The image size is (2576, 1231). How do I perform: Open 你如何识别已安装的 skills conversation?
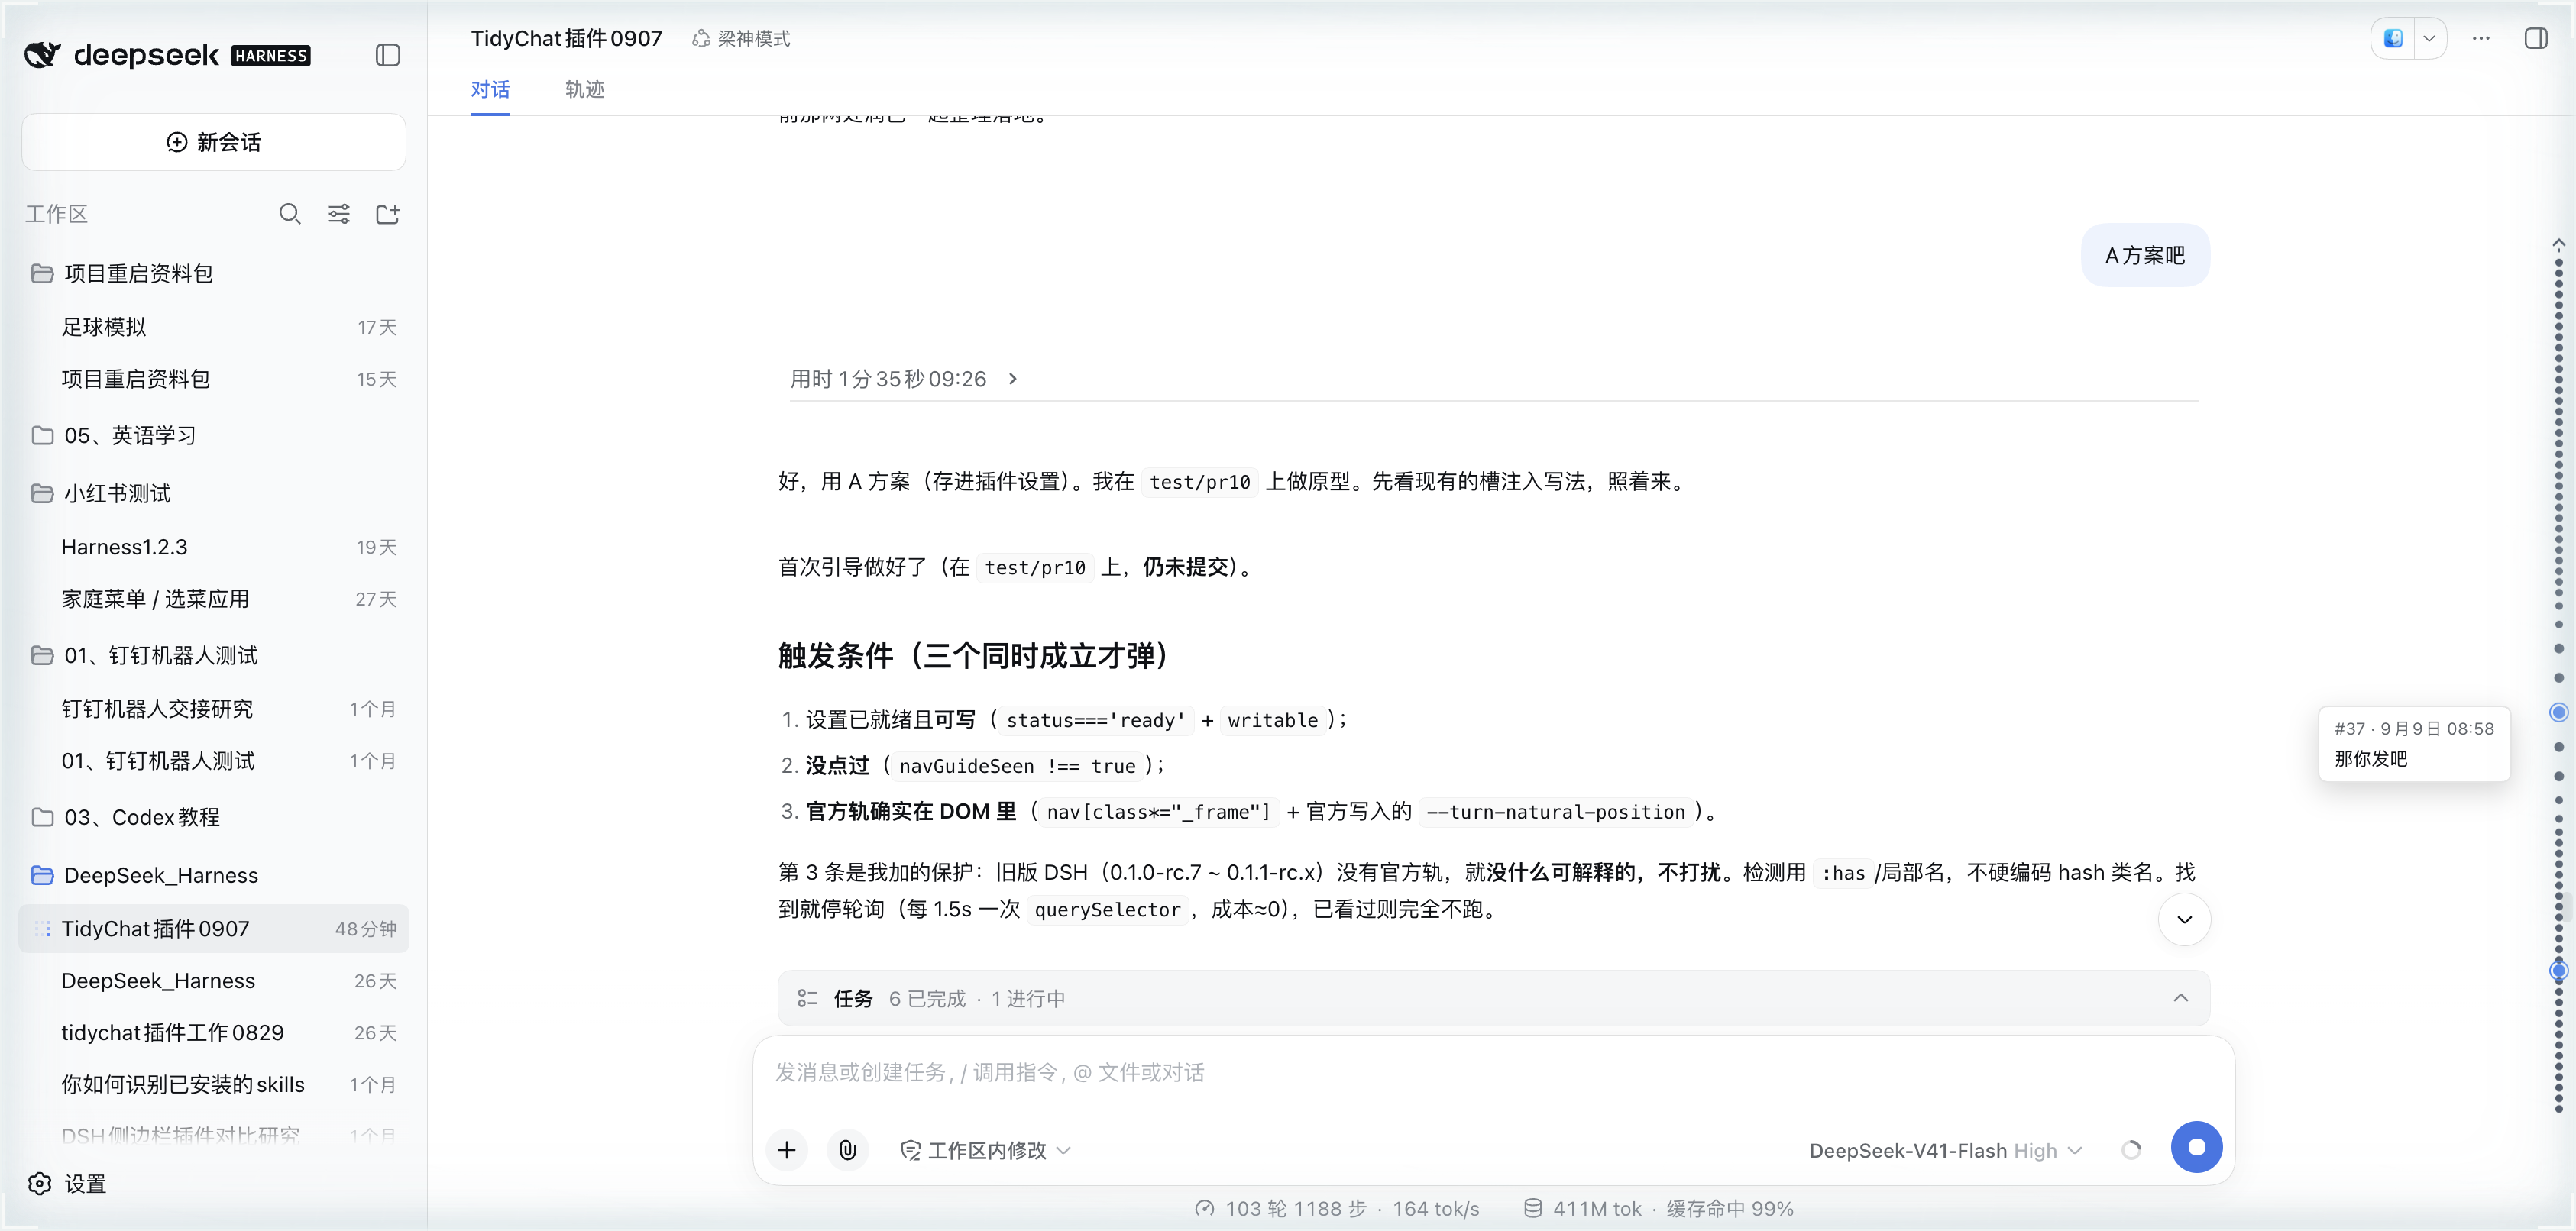point(213,1085)
